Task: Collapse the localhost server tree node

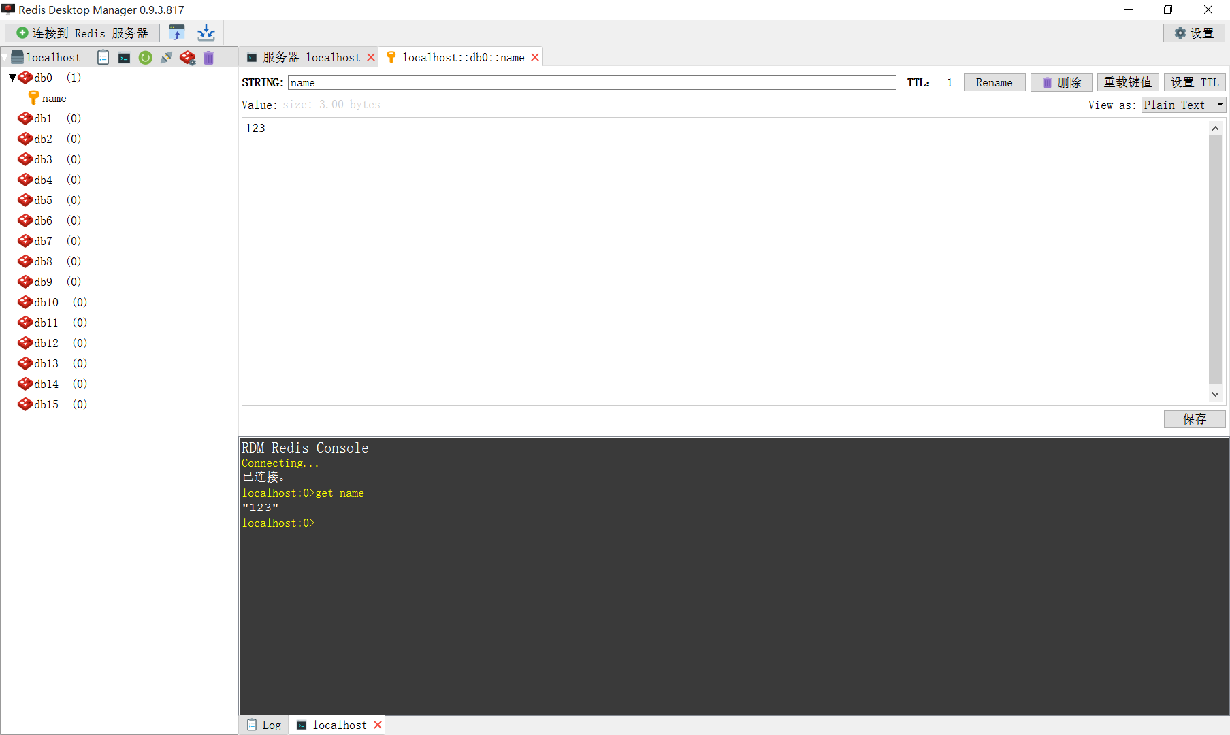Action: click(x=5, y=57)
